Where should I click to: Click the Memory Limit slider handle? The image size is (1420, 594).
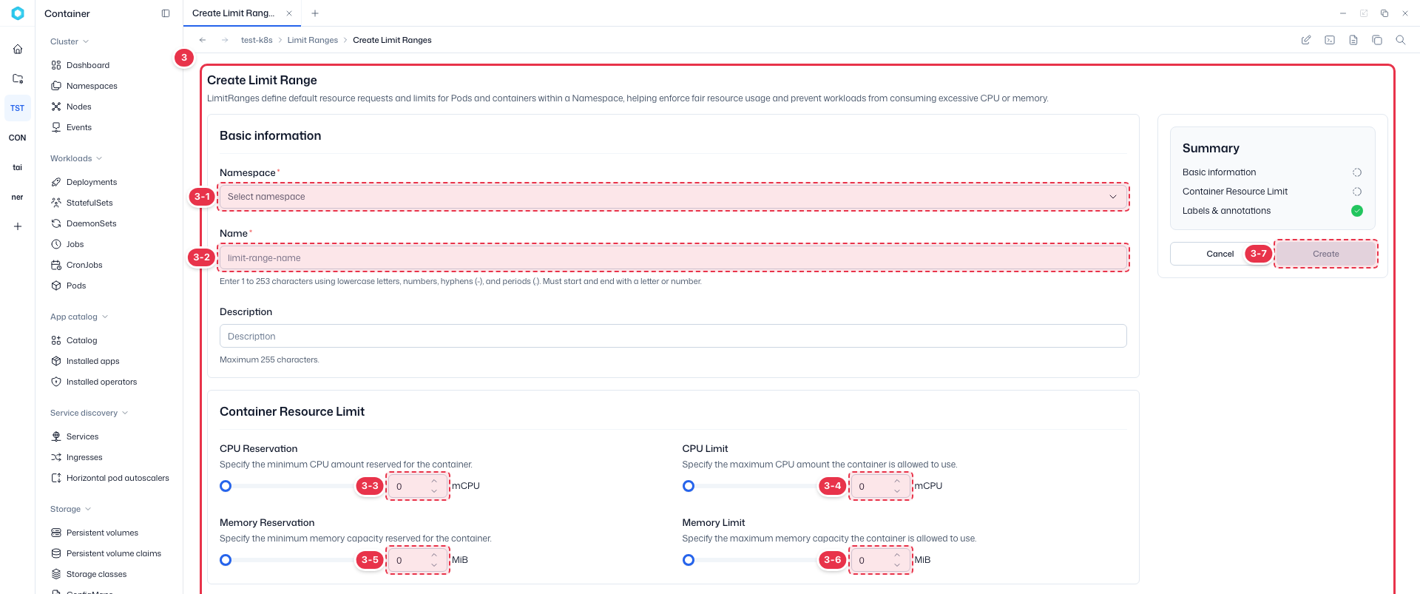[x=689, y=560]
